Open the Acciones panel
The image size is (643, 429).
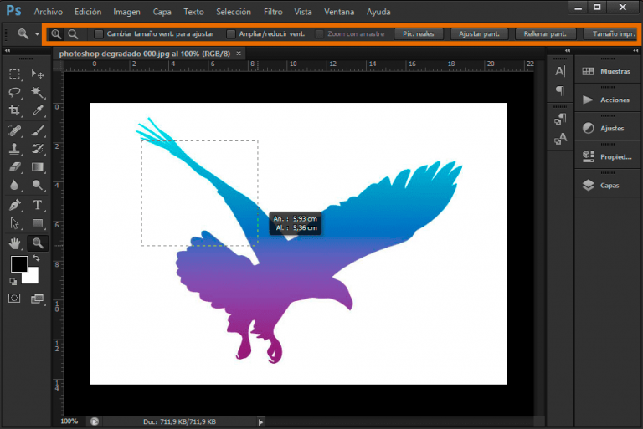coord(607,100)
